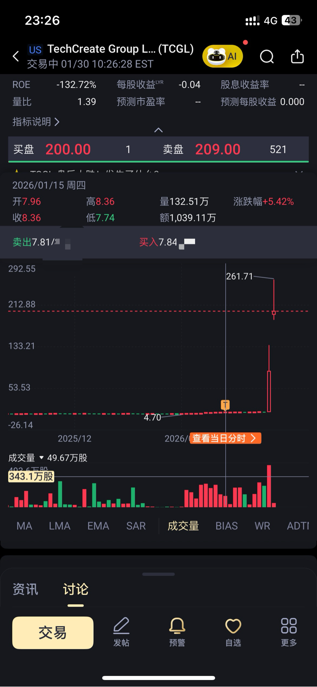
Task: Select the MA indicator tab
Action: pyautogui.click(x=24, y=526)
